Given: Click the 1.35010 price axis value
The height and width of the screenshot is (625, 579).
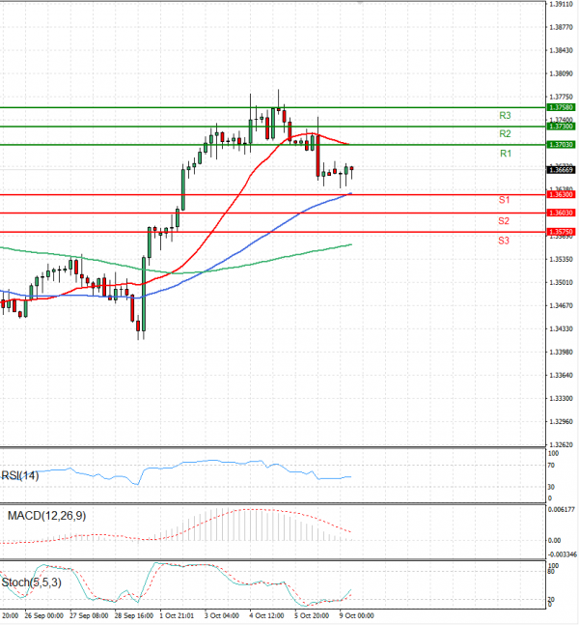Looking at the screenshot, I should coord(561,283).
